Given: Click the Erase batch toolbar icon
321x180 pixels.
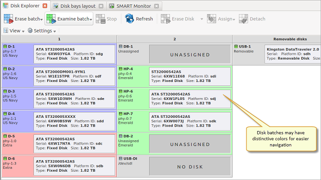Looking at the screenshot, I should pyautogui.click(x=8, y=19).
